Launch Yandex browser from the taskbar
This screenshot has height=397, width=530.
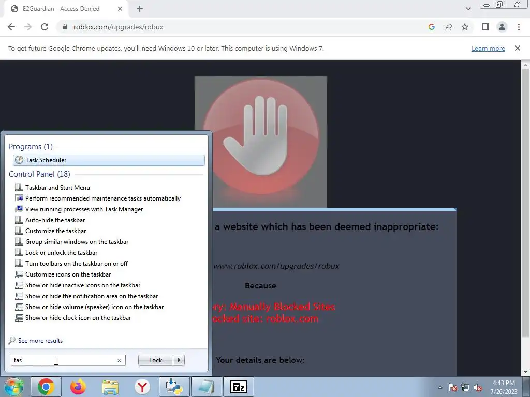142,387
